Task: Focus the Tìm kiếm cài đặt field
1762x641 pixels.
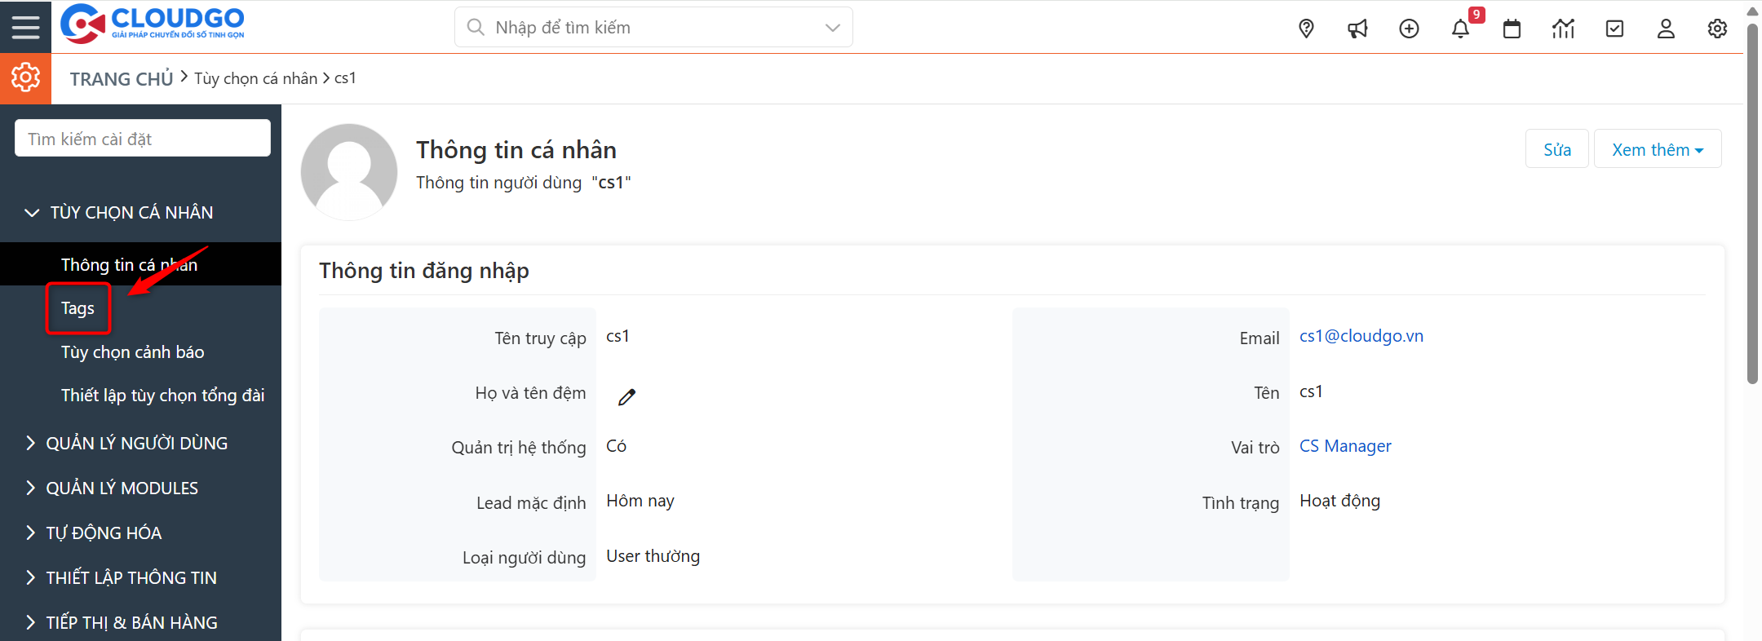Action: click(x=143, y=139)
